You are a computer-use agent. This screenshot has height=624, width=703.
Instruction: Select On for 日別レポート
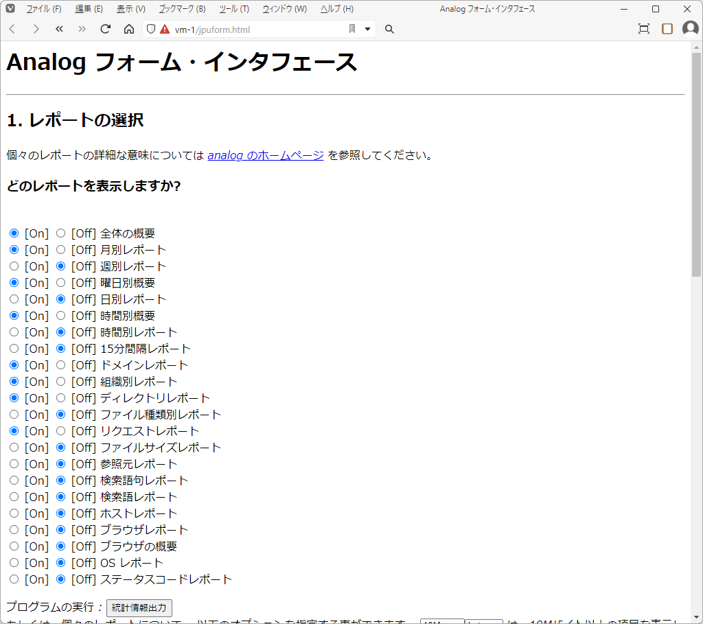(14, 299)
